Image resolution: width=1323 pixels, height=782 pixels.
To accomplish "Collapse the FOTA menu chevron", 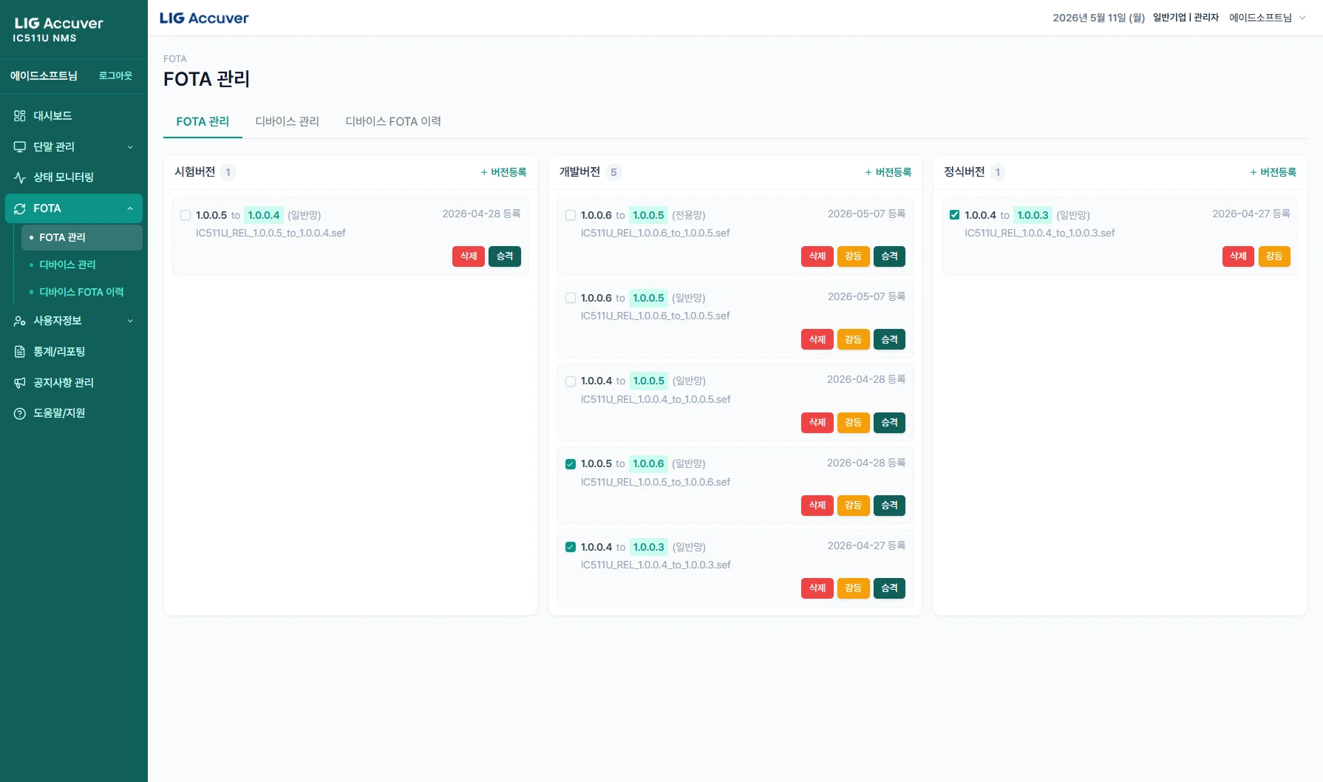I will [x=130, y=208].
